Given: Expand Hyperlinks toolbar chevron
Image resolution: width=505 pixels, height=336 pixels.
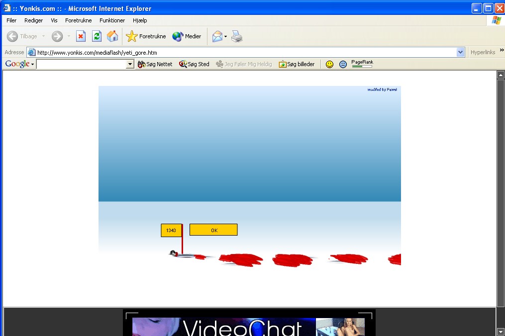Looking at the screenshot, I should coord(502,50).
